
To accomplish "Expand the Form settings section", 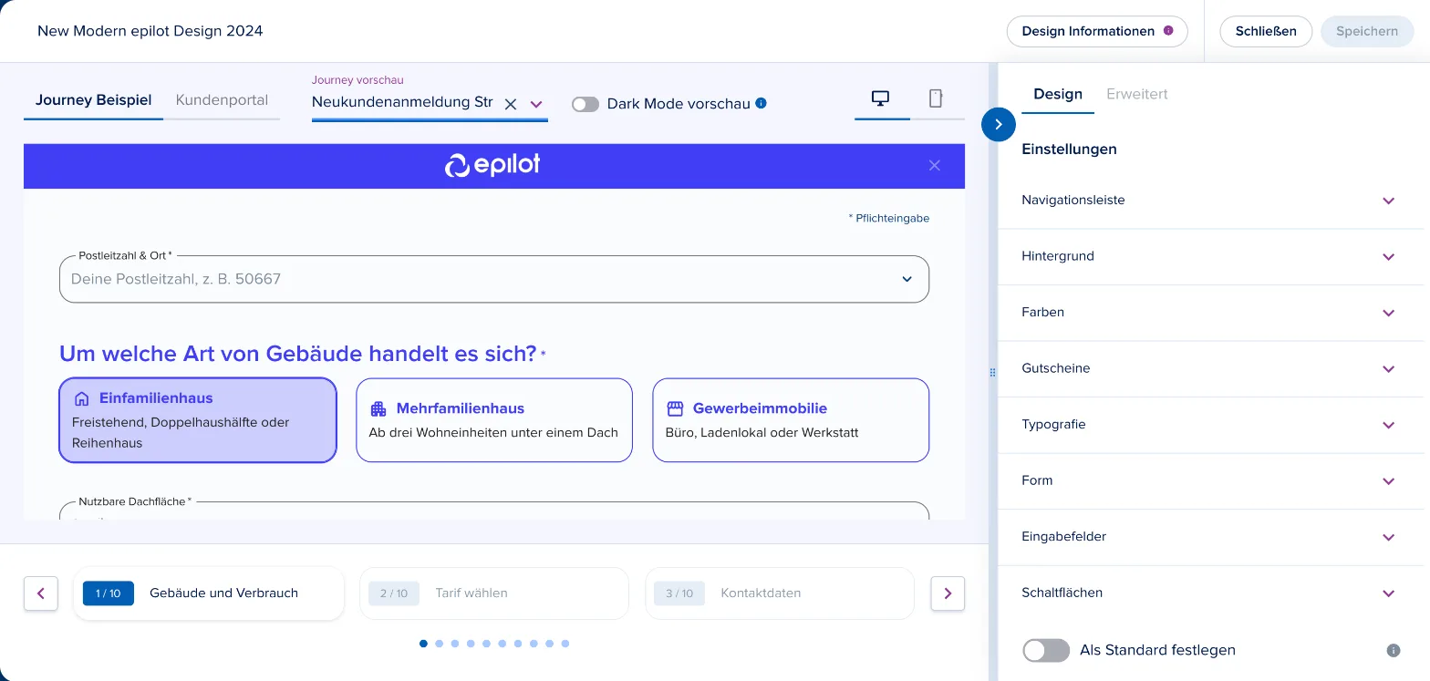I will click(1210, 481).
